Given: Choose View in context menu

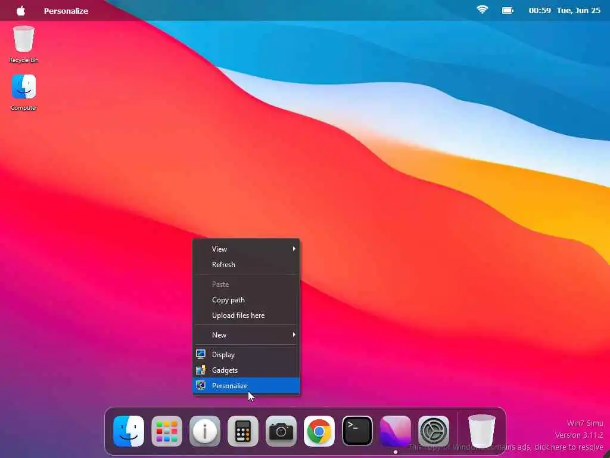Looking at the screenshot, I should pyautogui.click(x=246, y=249).
